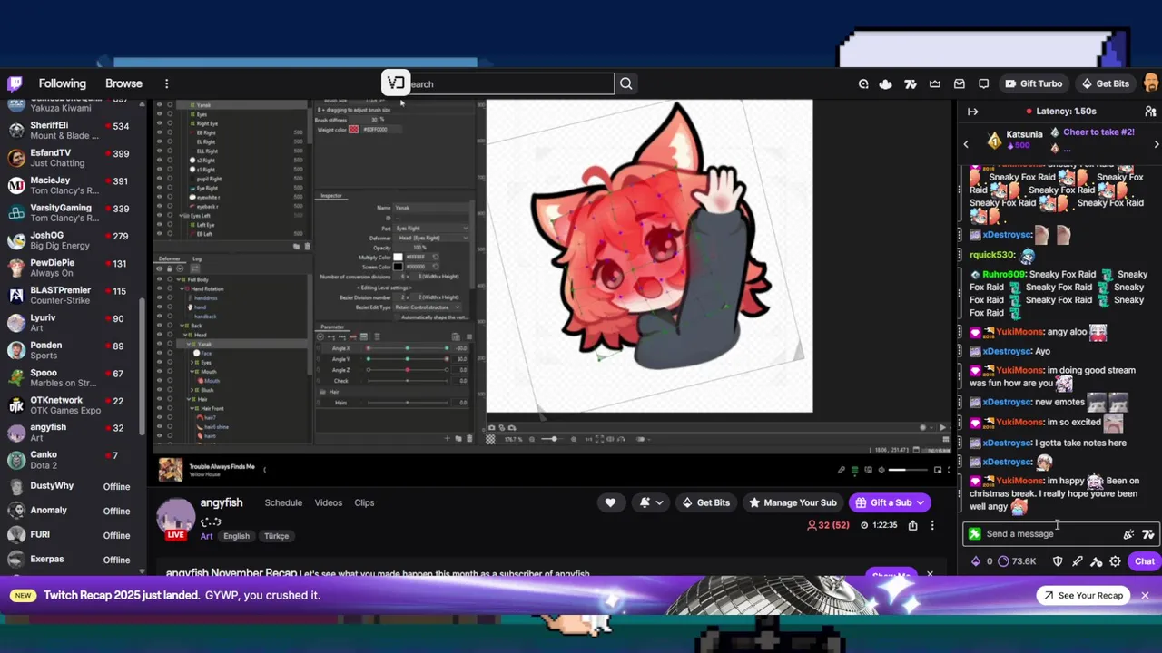Click the Türkçe tag

[x=276, y=536]
